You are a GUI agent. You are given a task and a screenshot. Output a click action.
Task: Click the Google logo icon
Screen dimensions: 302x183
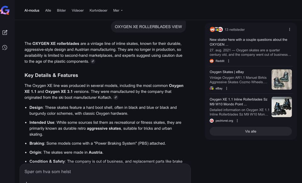5,10
